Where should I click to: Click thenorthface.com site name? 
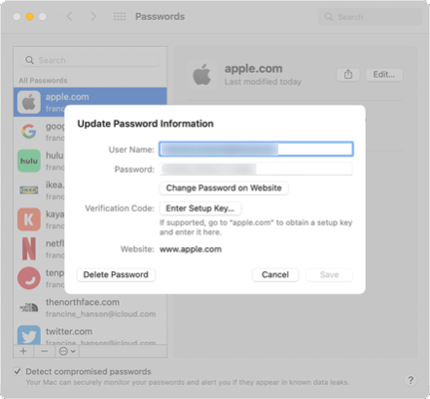(x=83, y=302)
